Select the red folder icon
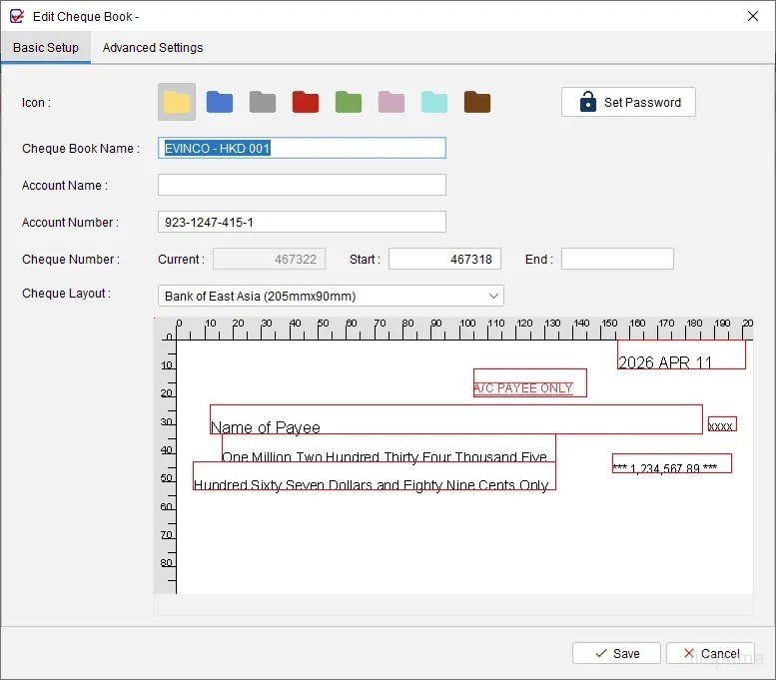The image size is (776, 680). [x=306, y=102]
